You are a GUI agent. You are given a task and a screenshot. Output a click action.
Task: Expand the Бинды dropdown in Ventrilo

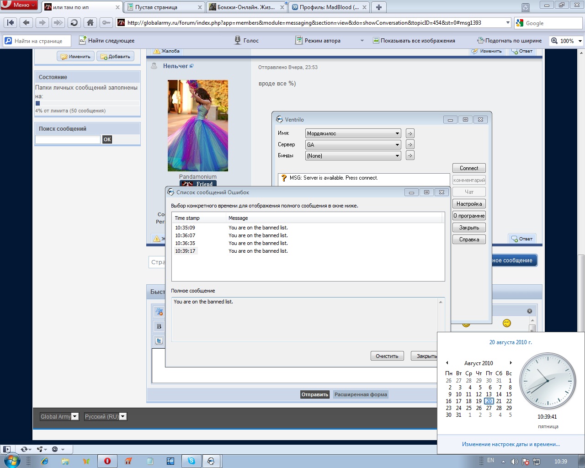coord(397,155)
